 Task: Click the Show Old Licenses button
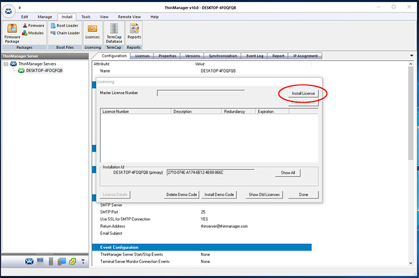click(264, 194)
